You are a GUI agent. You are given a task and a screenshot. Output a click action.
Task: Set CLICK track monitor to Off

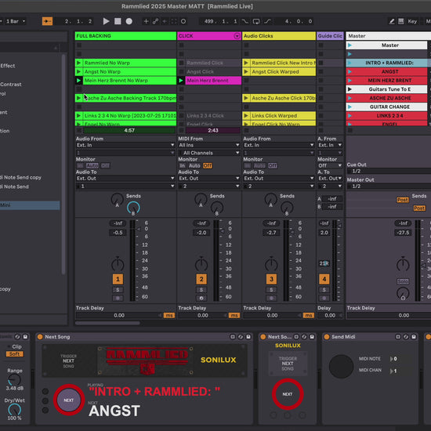207,166
